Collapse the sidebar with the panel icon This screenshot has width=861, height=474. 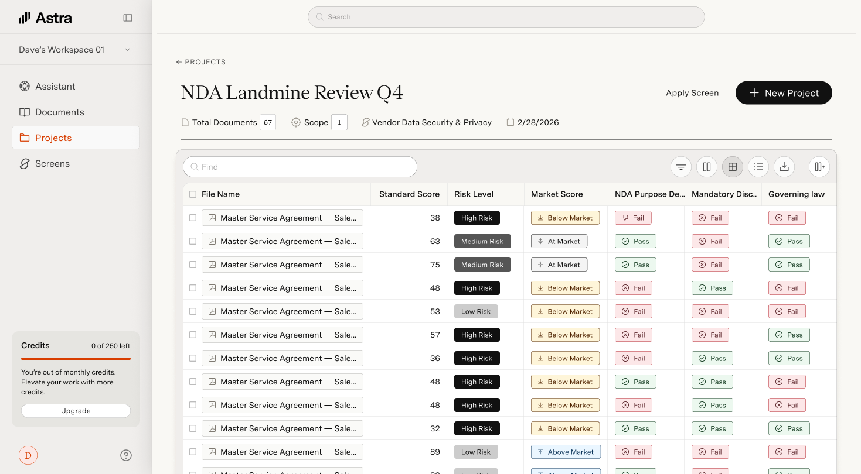pyautogui.click(x=128, y=18)
